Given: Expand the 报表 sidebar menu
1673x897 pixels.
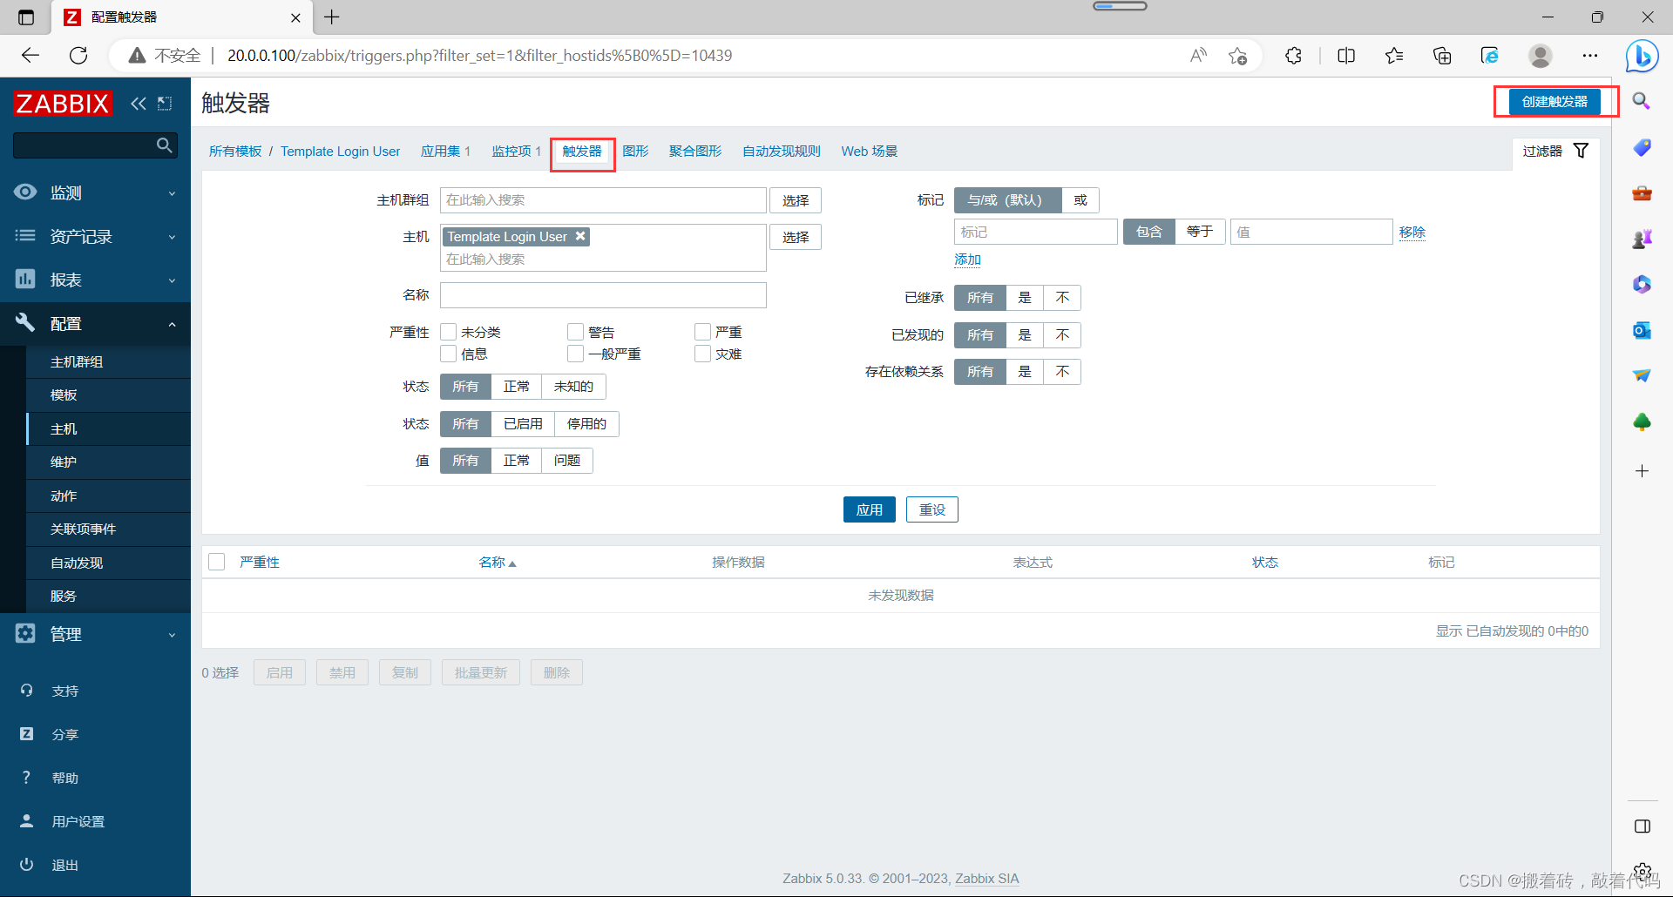Looking at the screenshot, I should (x=95, y=280).
